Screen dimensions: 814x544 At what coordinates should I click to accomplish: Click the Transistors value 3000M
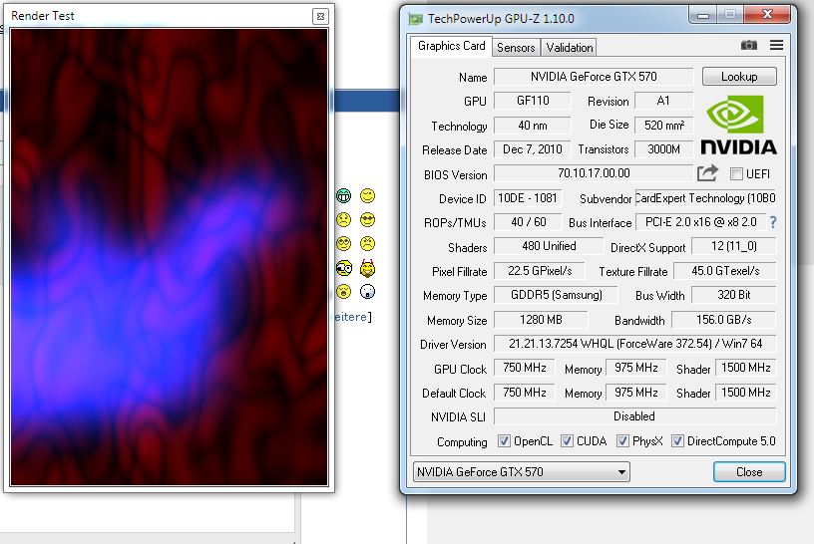(664, 149)
